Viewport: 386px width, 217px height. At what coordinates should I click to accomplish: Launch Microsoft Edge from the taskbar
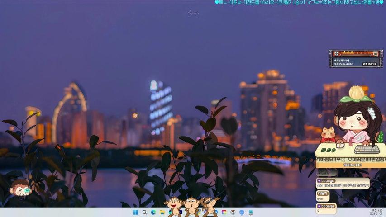(x=153, y=212)
